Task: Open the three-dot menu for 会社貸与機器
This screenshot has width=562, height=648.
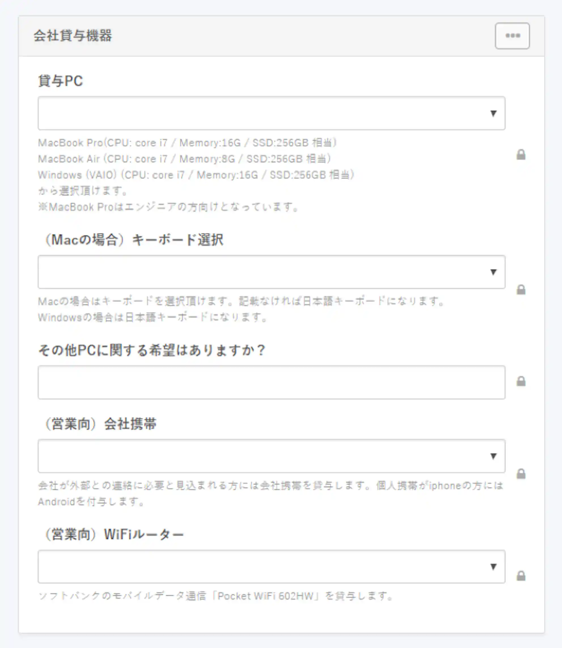Action: point(512,36)
